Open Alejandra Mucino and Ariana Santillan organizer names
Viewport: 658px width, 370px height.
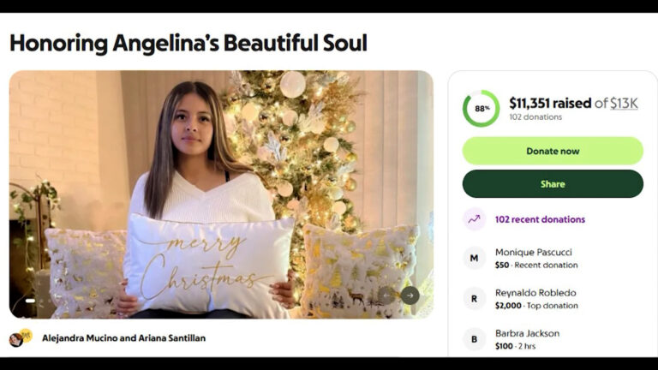click(123, 338)
